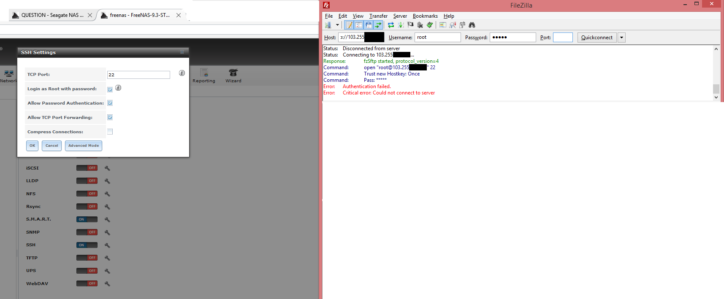
Task: Toggle the Rsync service switch
Action: pyautogui.click(x=87, y=206)
